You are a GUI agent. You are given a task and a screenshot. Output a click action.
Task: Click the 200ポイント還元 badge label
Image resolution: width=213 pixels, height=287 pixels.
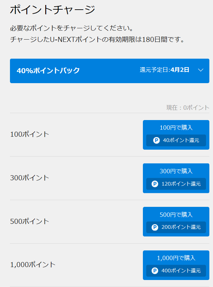181,227
